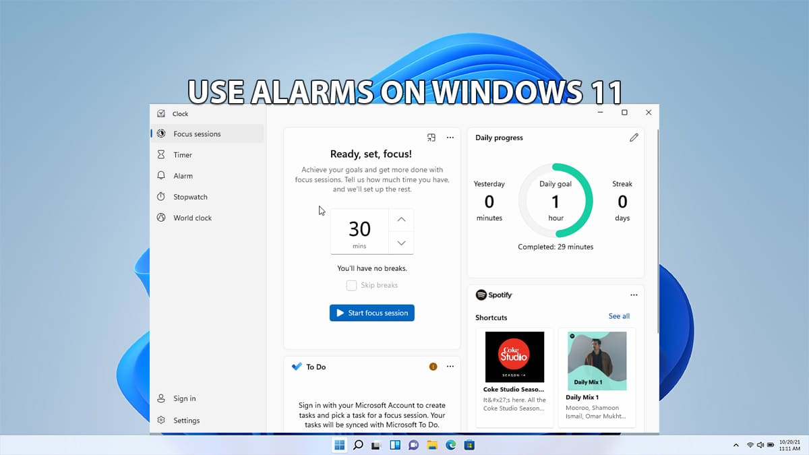Image resolution: width=809 pixels, height=455 pixels.
Task: Open the Widgets panel from taskbar
Action: click(395, 445)
